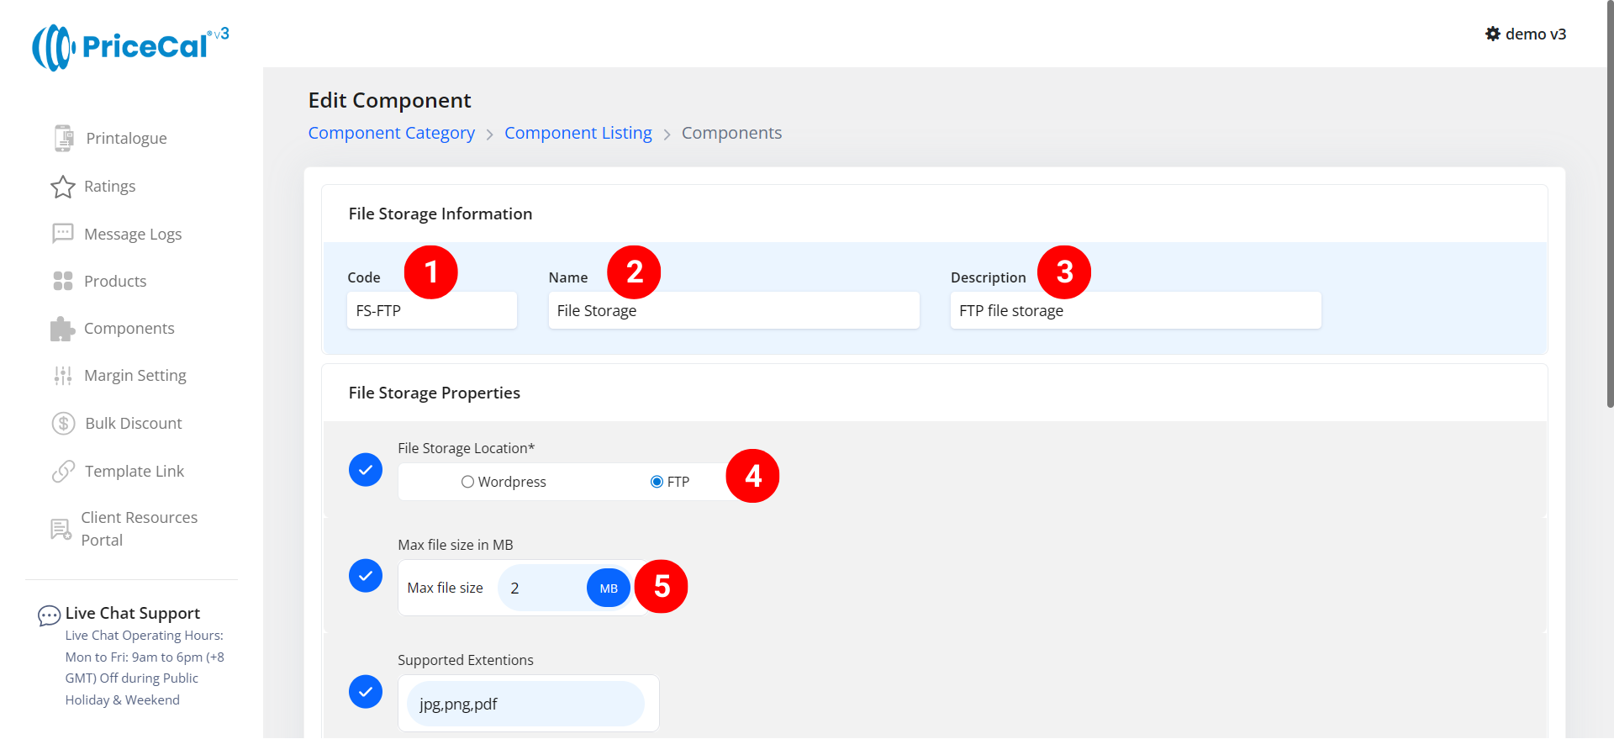Open the Message Logs chat icon
The width and height of the screenshot is (1614, 739).
click(63, 234)
